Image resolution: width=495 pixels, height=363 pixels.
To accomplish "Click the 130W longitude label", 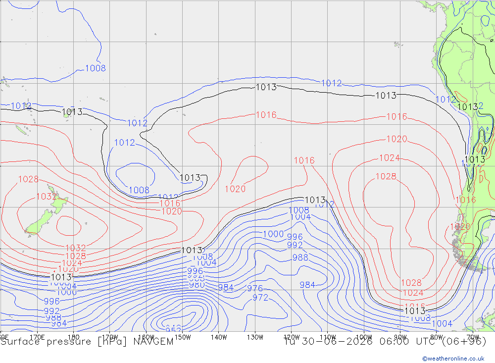I will coord(255,337).
